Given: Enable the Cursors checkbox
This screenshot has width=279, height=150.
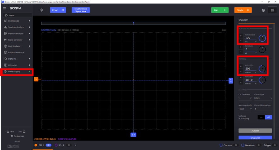Looking at the screenshot, I should click(x=221, y=145).
